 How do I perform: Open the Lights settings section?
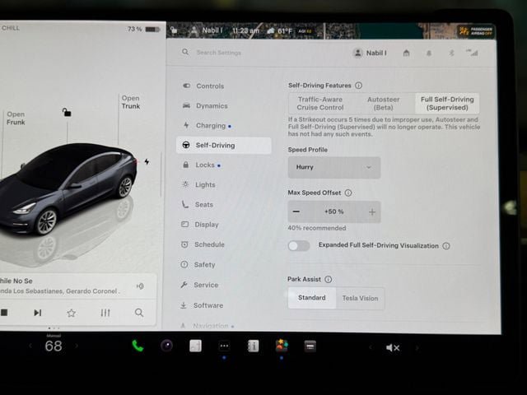click(198, 184)
